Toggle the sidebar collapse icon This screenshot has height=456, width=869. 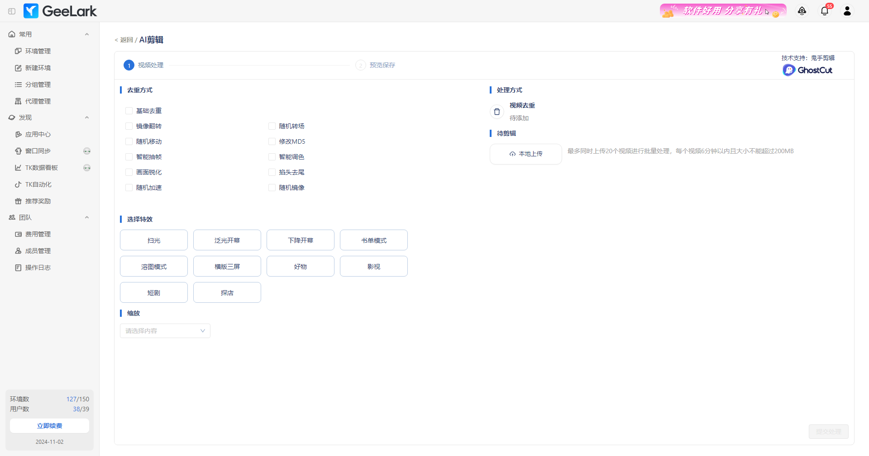12,11
